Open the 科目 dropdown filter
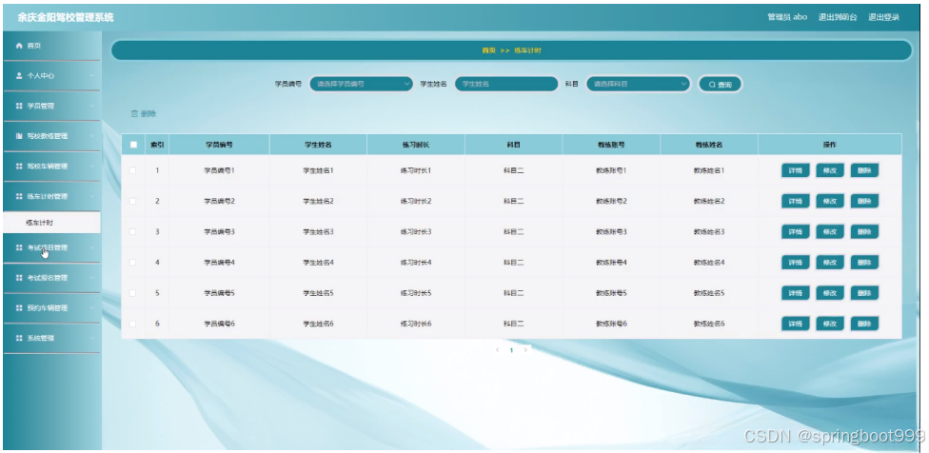Image resolution: width=929 pixels, height=453 pixels. pyautogui.click(x=639, y=84)
